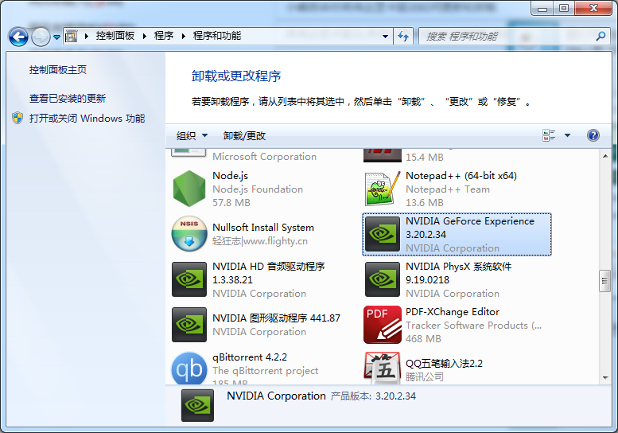Select the Notepad++ (64-bit x64) entry
Viewport: 618px width, 433px height.
click(461, 175)
